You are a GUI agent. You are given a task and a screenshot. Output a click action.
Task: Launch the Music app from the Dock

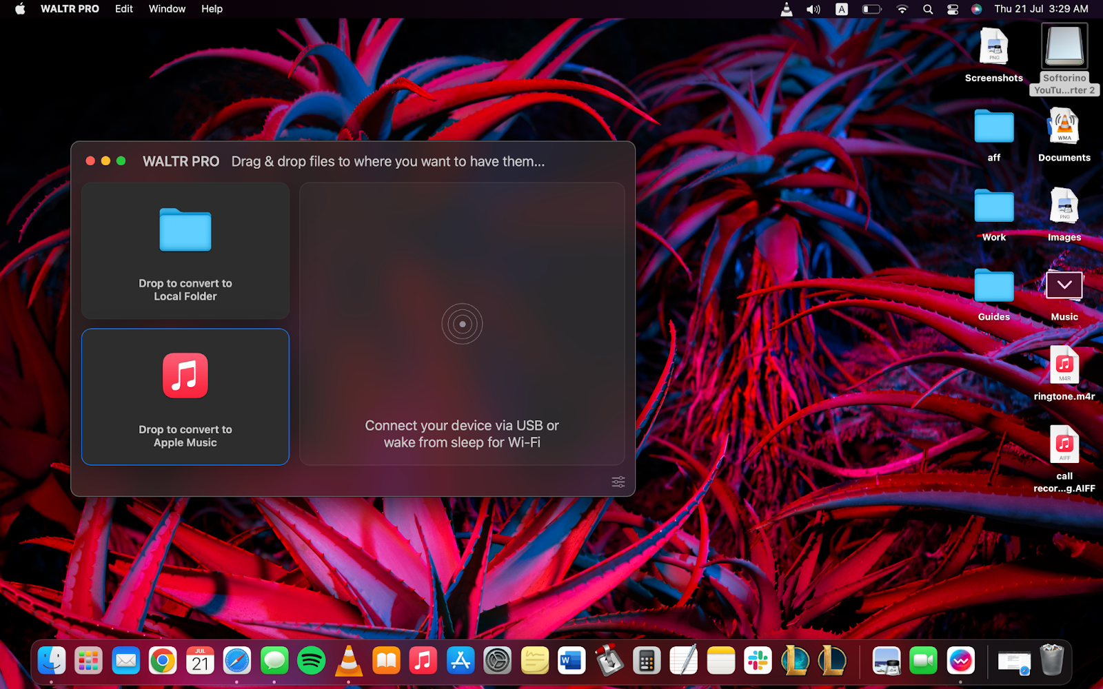coord(423,661)
